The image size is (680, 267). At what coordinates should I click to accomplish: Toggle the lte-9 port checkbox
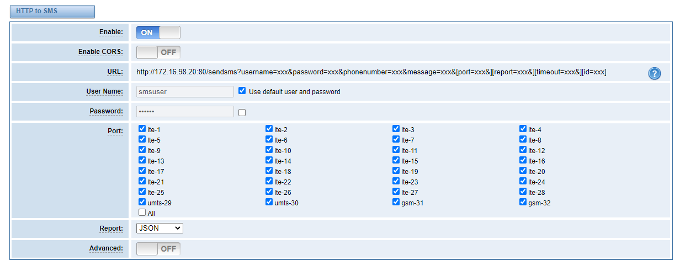[x=142, y=150]
